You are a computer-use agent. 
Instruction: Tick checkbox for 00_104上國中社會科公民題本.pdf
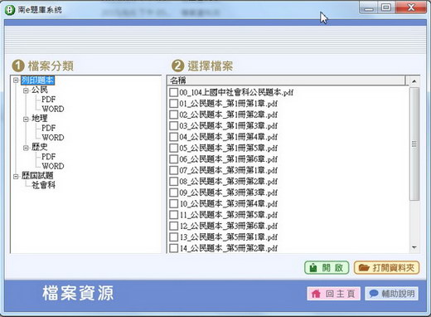pyautogui.click(x=173, y=92)
